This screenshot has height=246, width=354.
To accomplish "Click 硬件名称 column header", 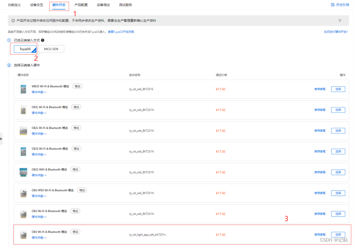I will 23,75.
